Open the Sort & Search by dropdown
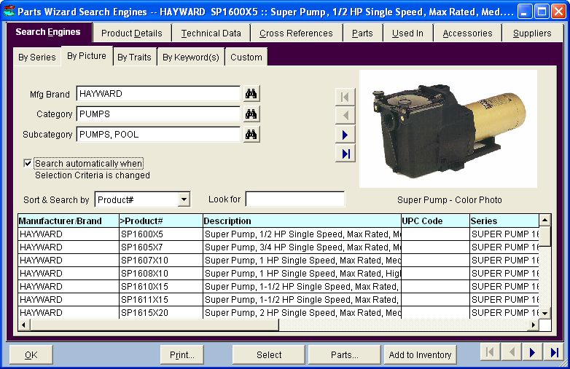The image size is (570, 369). pyautogui.click(x=184, y=199)
